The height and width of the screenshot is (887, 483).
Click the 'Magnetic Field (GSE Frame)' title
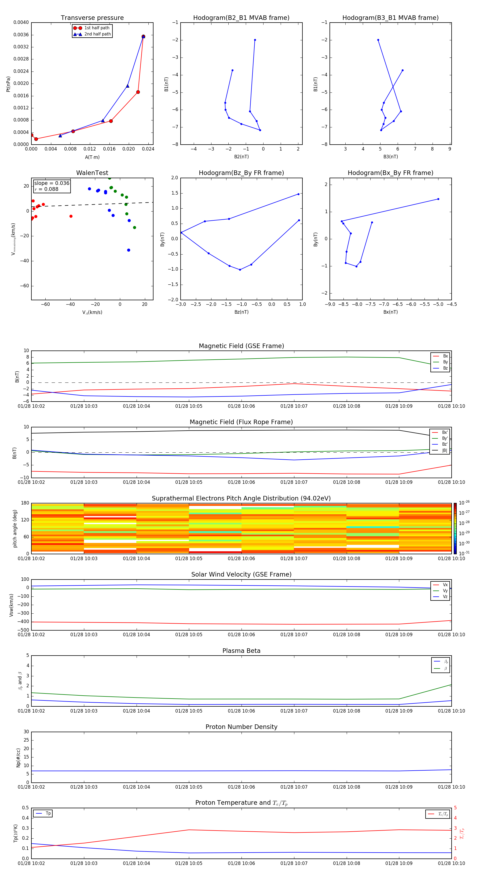coord(241,346)
